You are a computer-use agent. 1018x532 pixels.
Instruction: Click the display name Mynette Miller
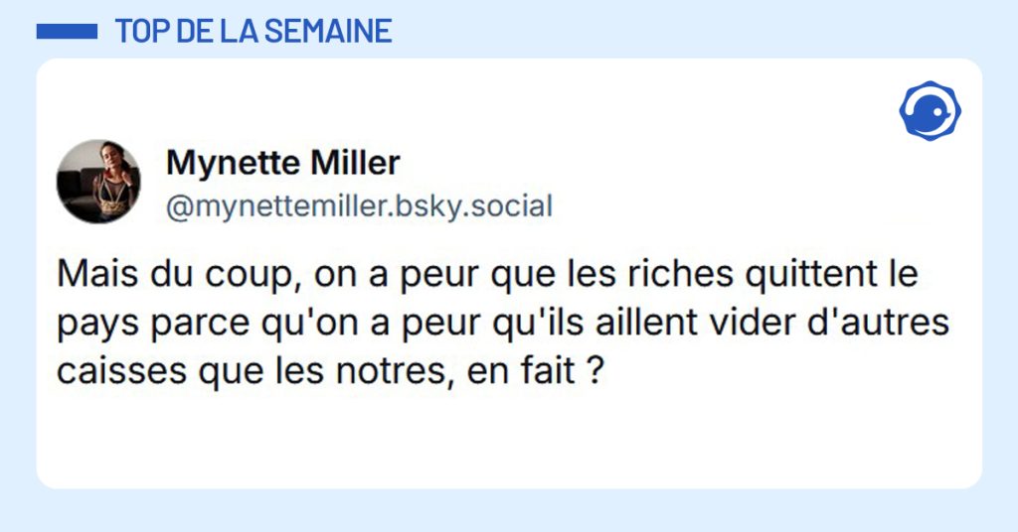tap(282, 161)
